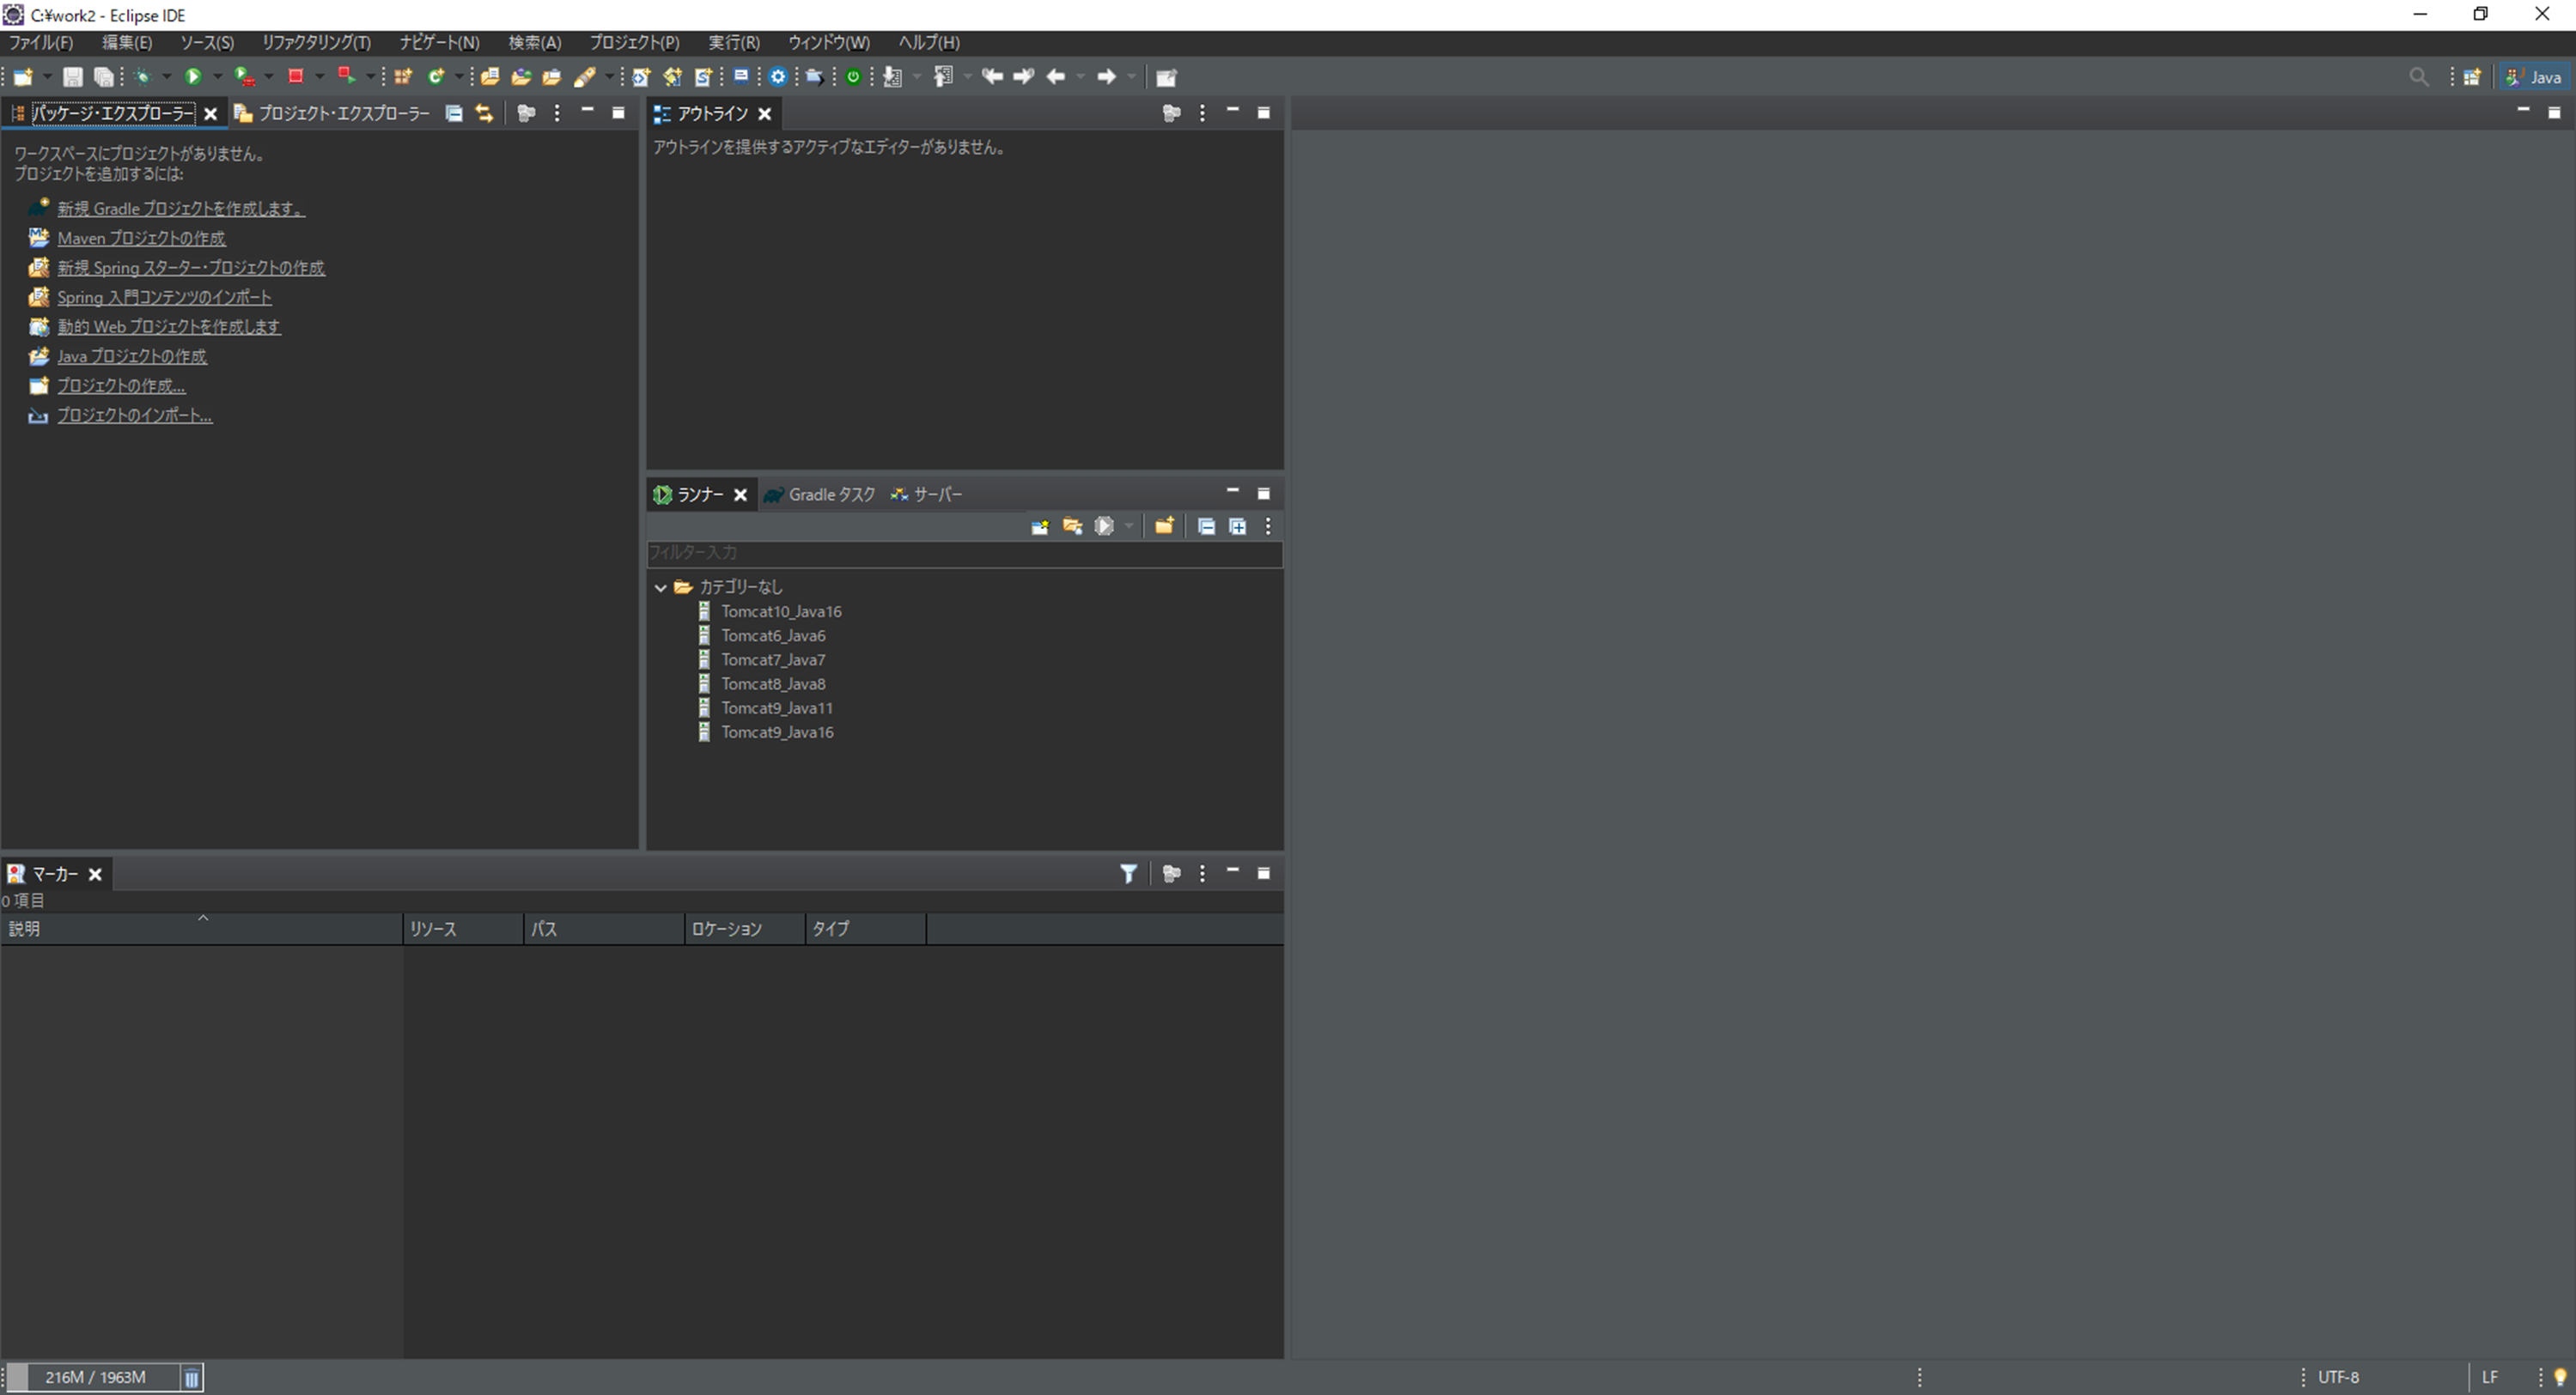Image resolution: width=2576 pixels, height=1395 pixels.
Task: Toggle Link with Editor in Package Explorer
Action: (485, 113)
